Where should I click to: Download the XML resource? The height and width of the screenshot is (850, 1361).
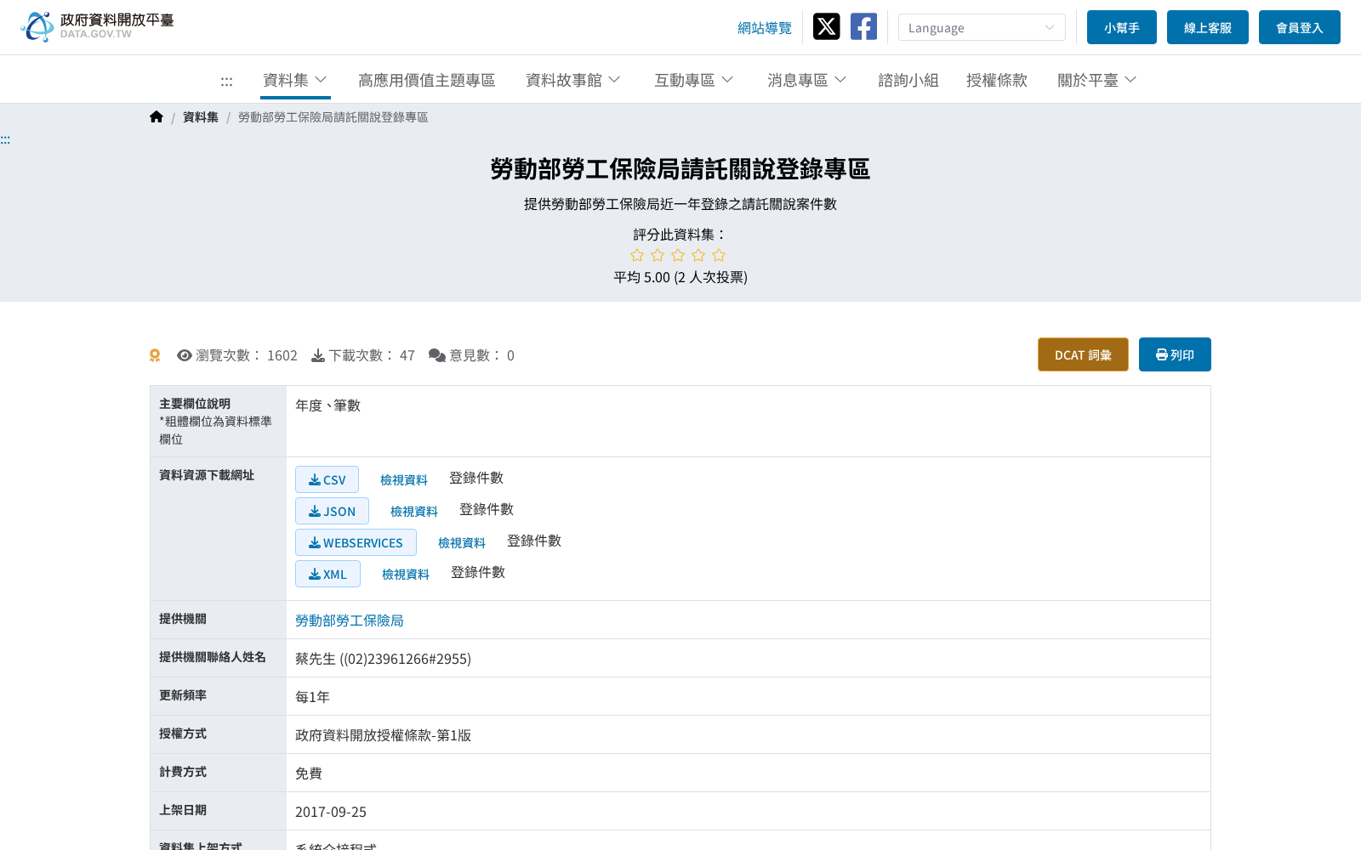[x=327, y=574]
